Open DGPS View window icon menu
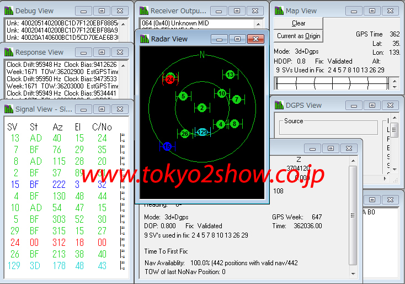The image size is (405, 284). click(x=279, y=105)
